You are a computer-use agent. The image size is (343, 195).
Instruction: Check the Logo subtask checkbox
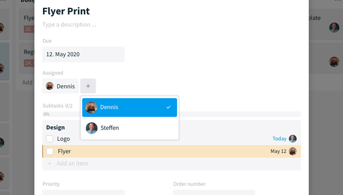pyautogui.click(x=49, y=139)
